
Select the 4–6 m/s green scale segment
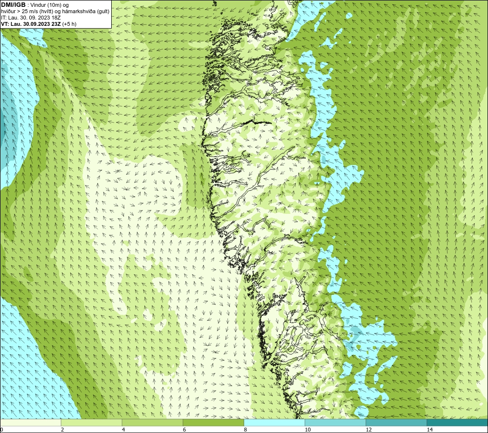tap(152, 423)
